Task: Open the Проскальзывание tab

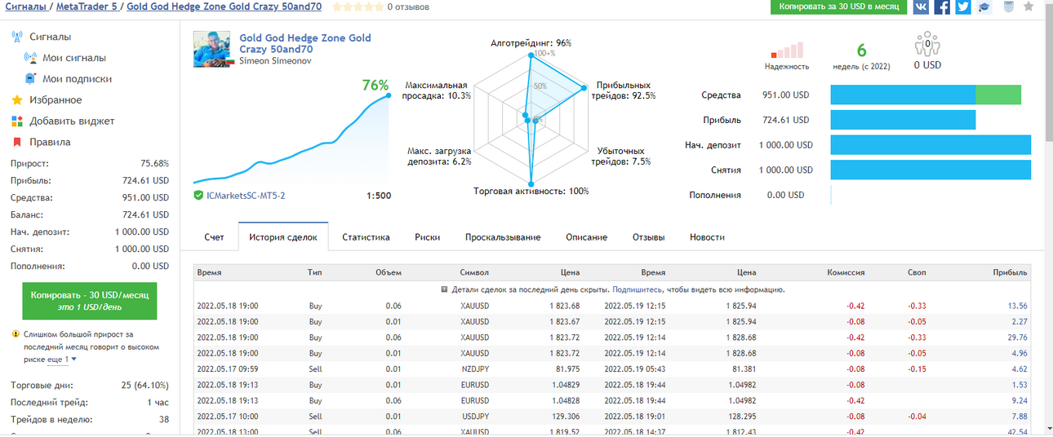Action: click(x=503, y=237)
